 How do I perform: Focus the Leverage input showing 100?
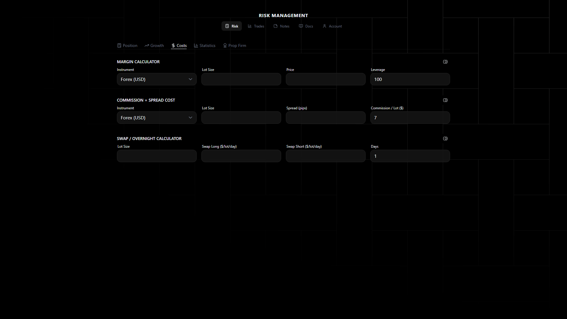410,79
